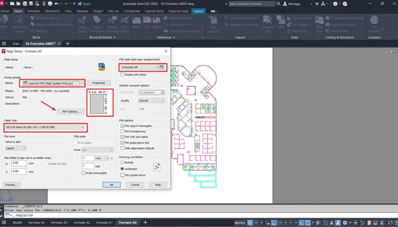Open the file tab hamburger menu

point(4,44)
